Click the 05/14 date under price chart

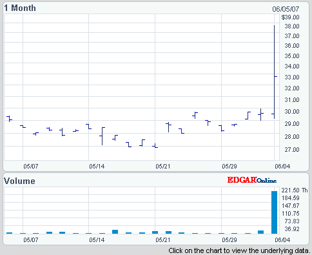click(x=97, y=167)
